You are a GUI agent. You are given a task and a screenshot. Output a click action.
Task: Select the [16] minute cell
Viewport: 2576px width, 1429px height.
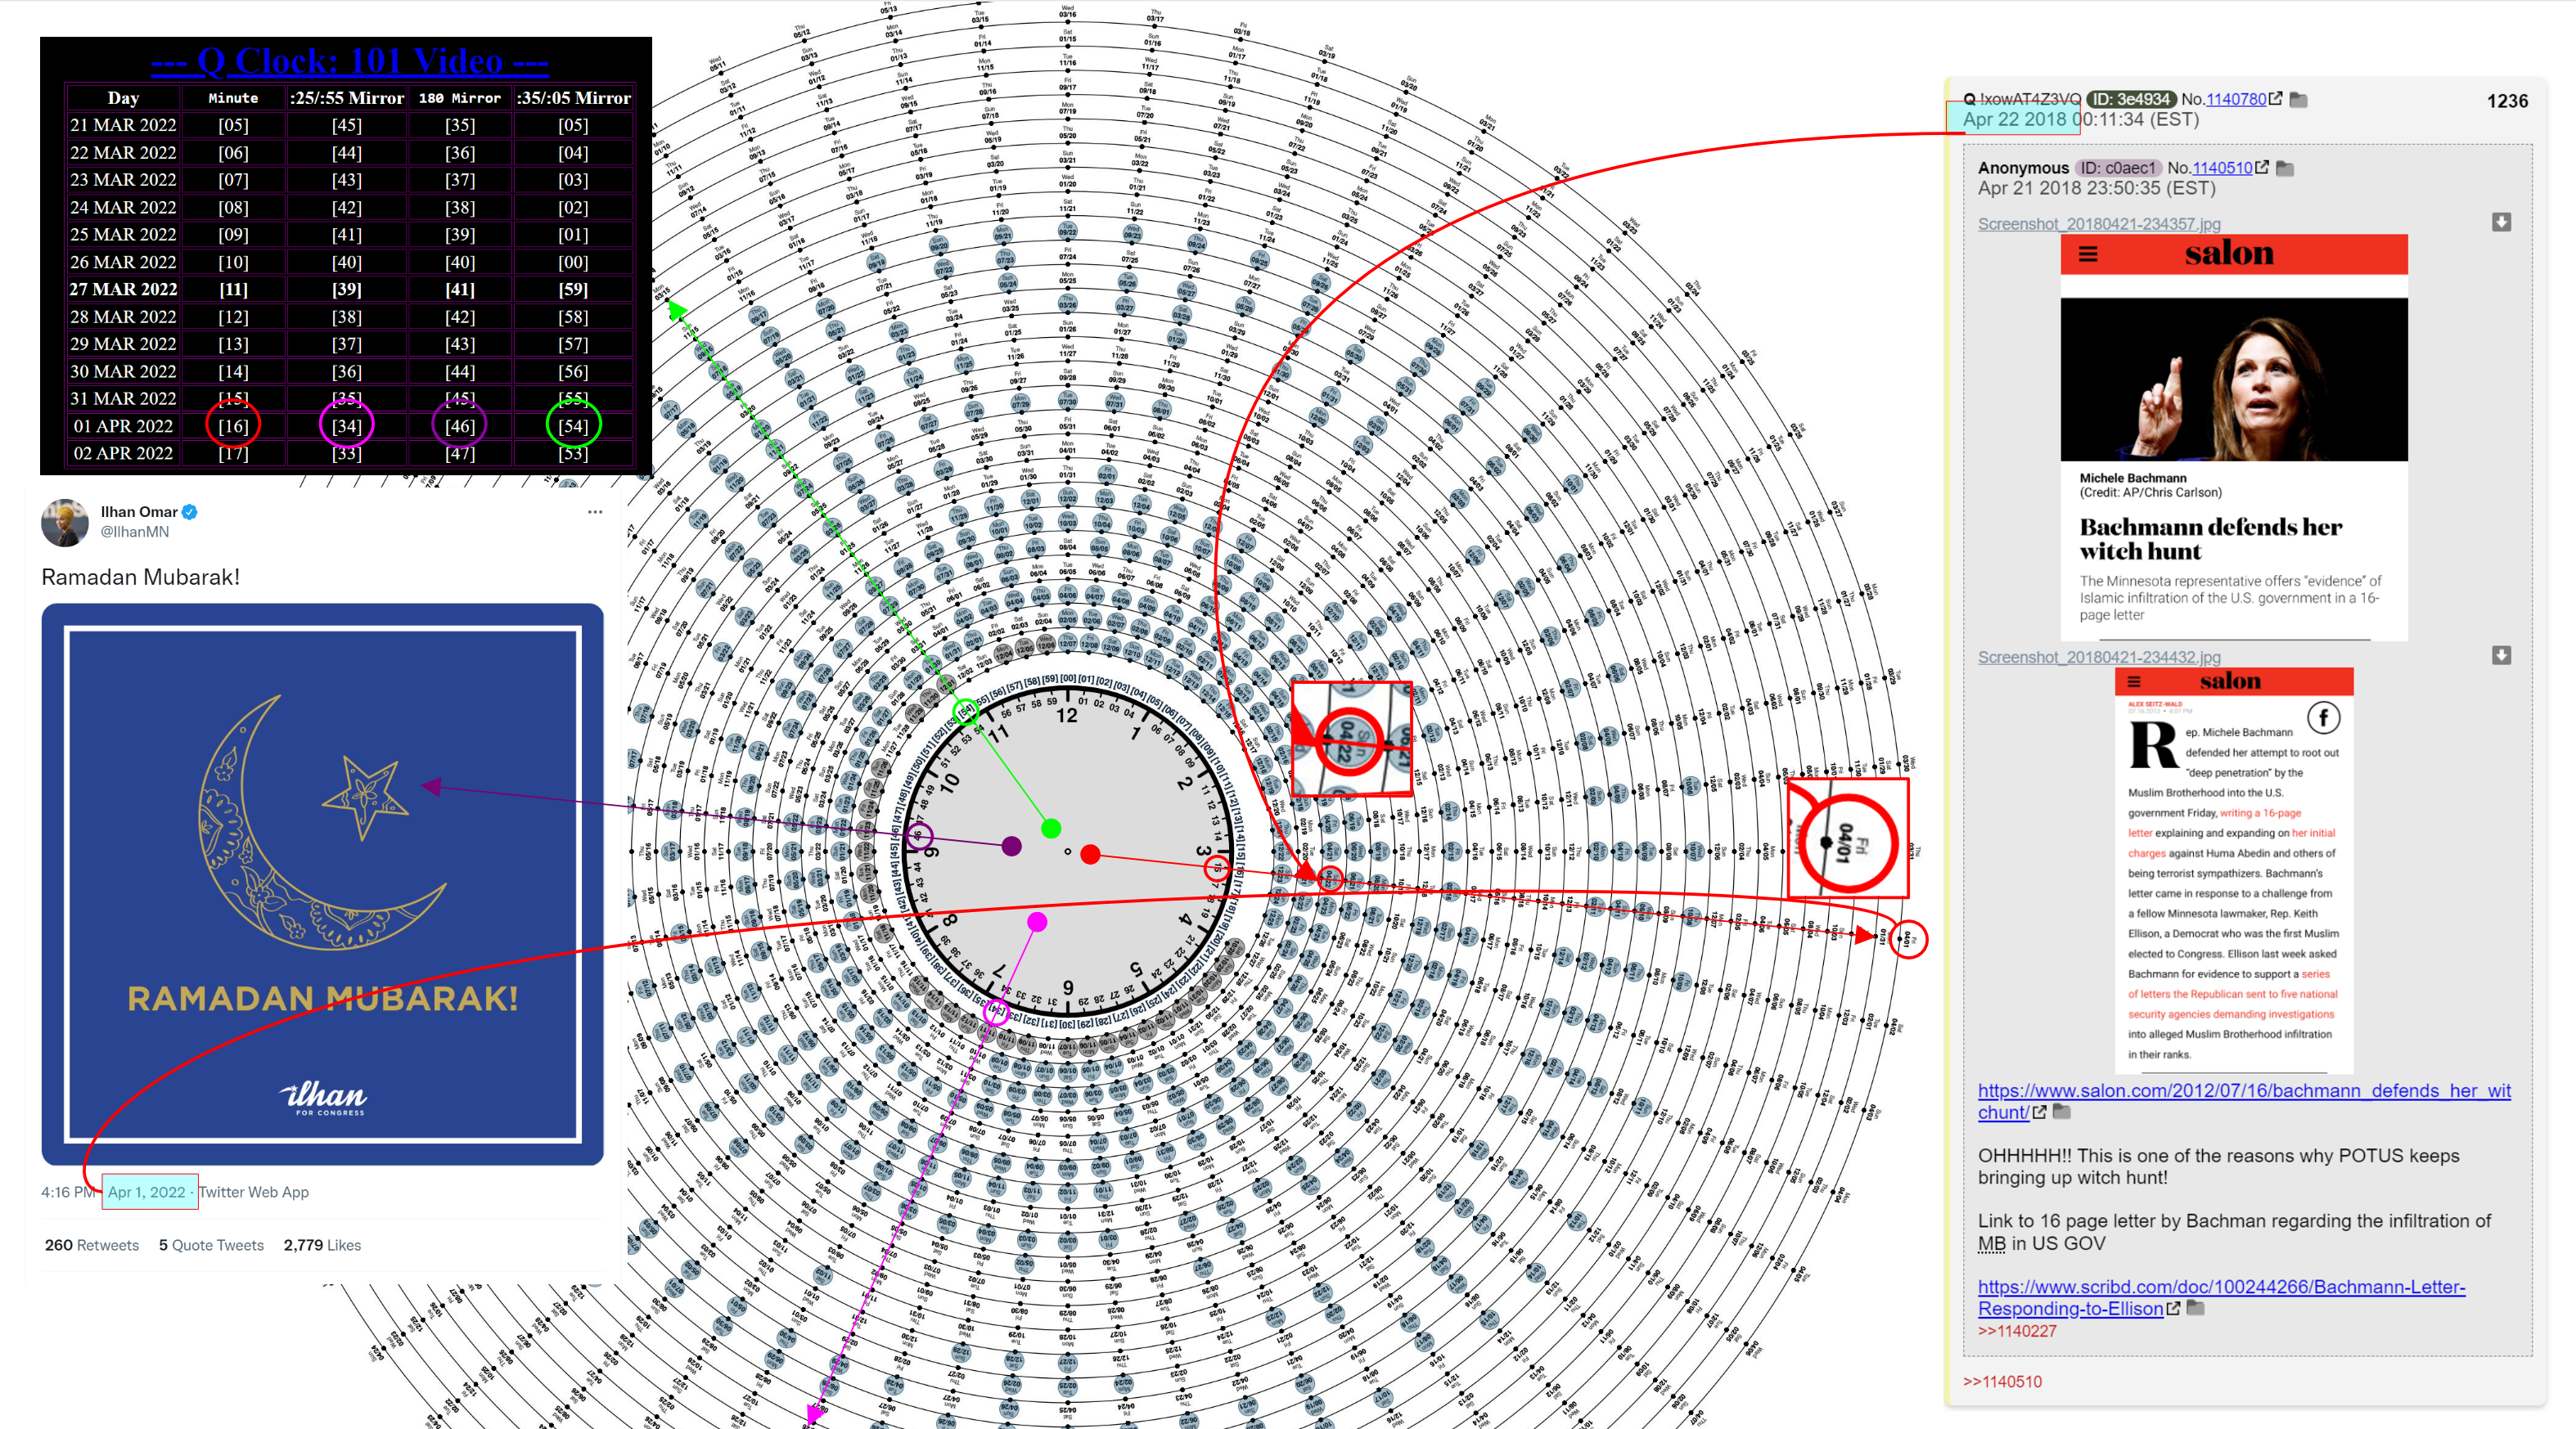tap(233, 425)
